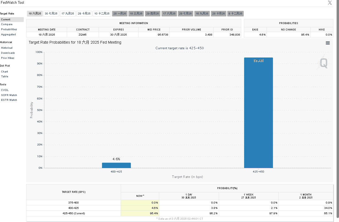The height and width of the screenshot is (222, 339).
Task: Open Table under Dot Plot
Action: (5, 76)
